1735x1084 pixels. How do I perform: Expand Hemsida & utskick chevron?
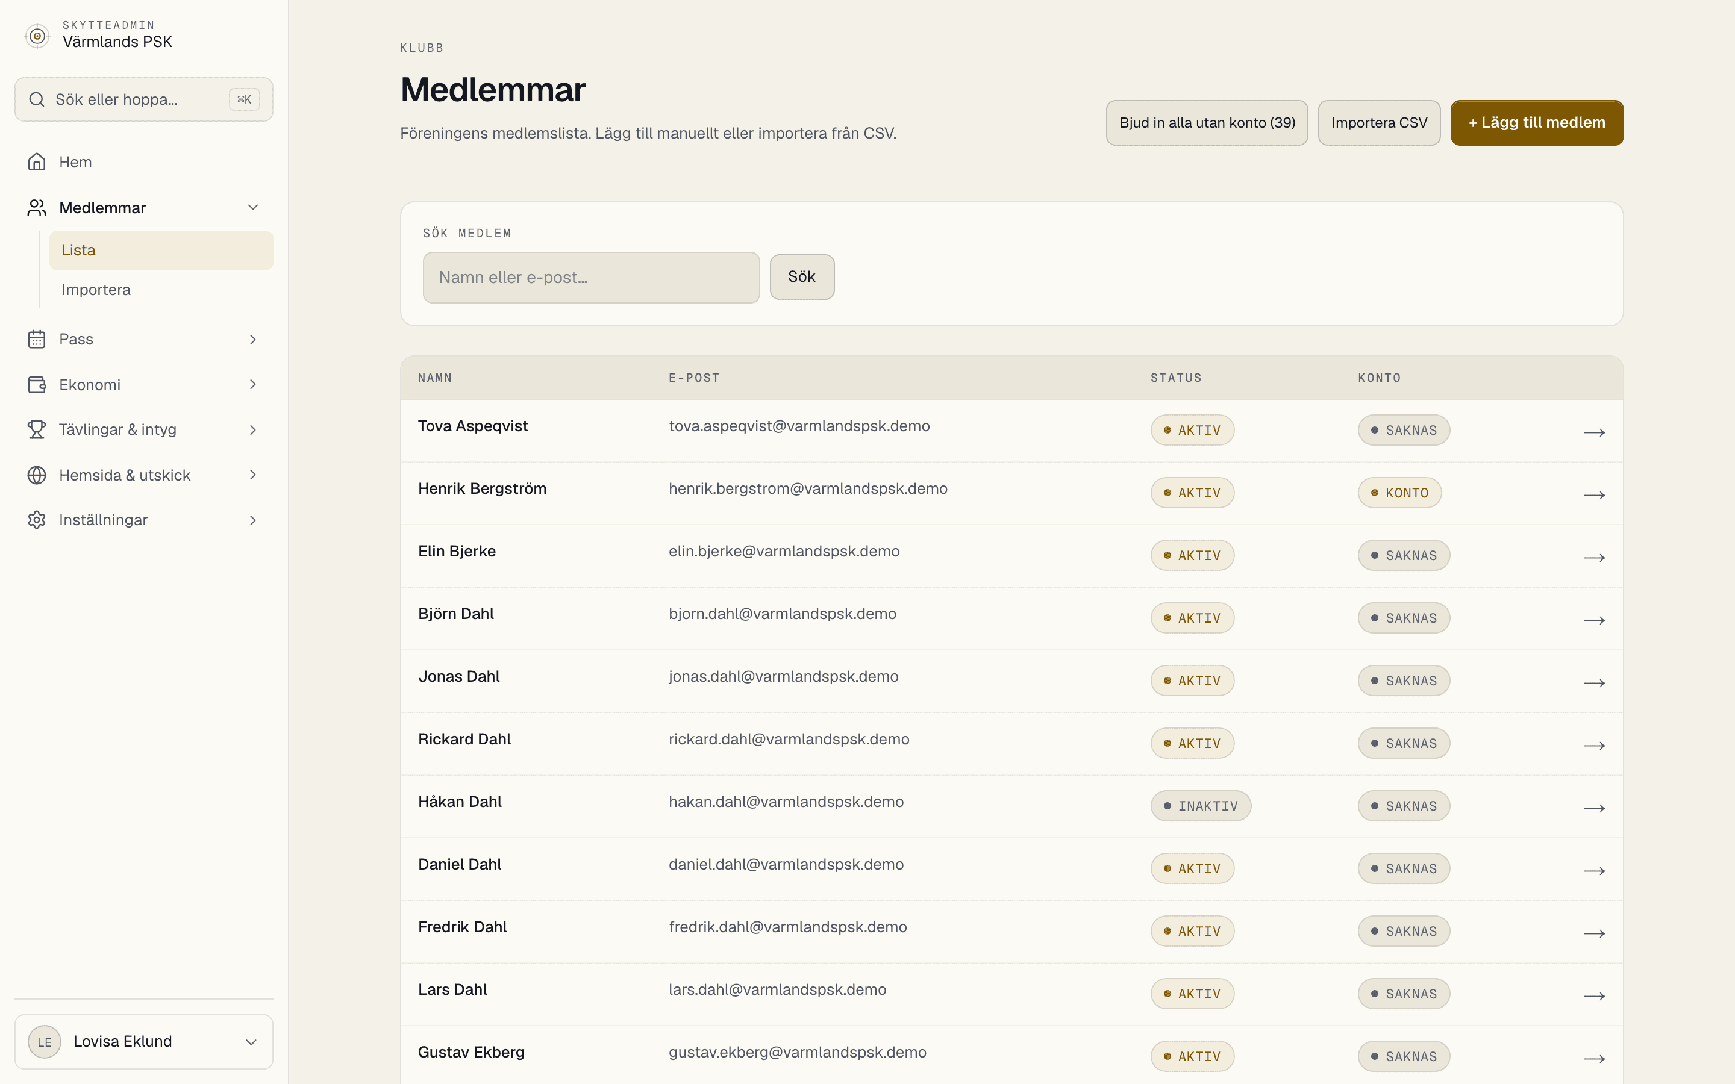[x=252, y=475]
